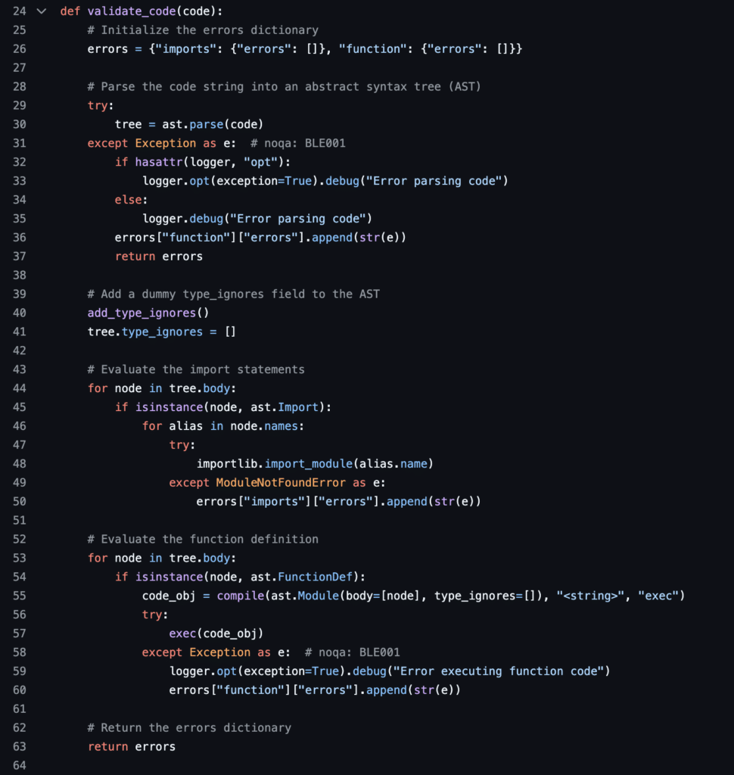Click the ModuleNotFoundError exception name
Viewport: 734px width, 775px height.
[281, 482]
